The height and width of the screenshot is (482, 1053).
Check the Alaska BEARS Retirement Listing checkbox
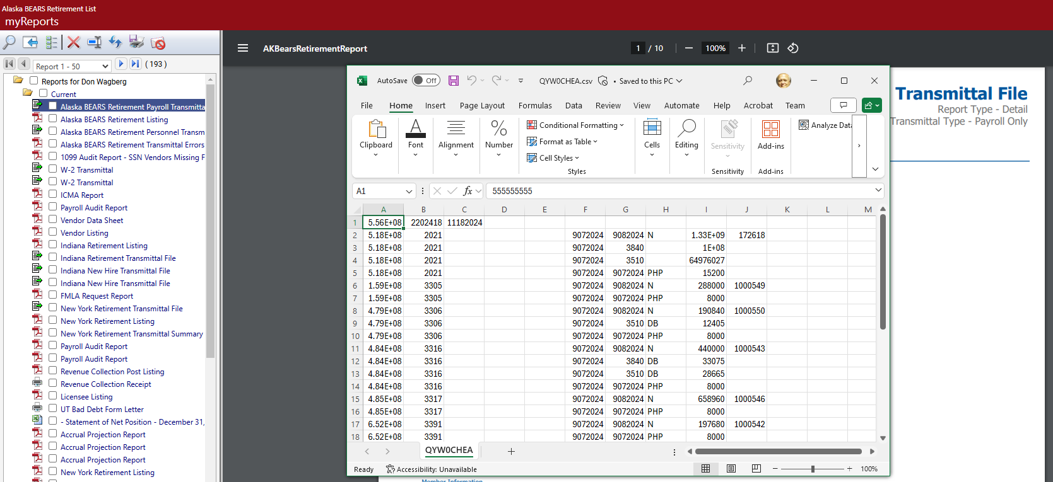click(x=53, y=118)
